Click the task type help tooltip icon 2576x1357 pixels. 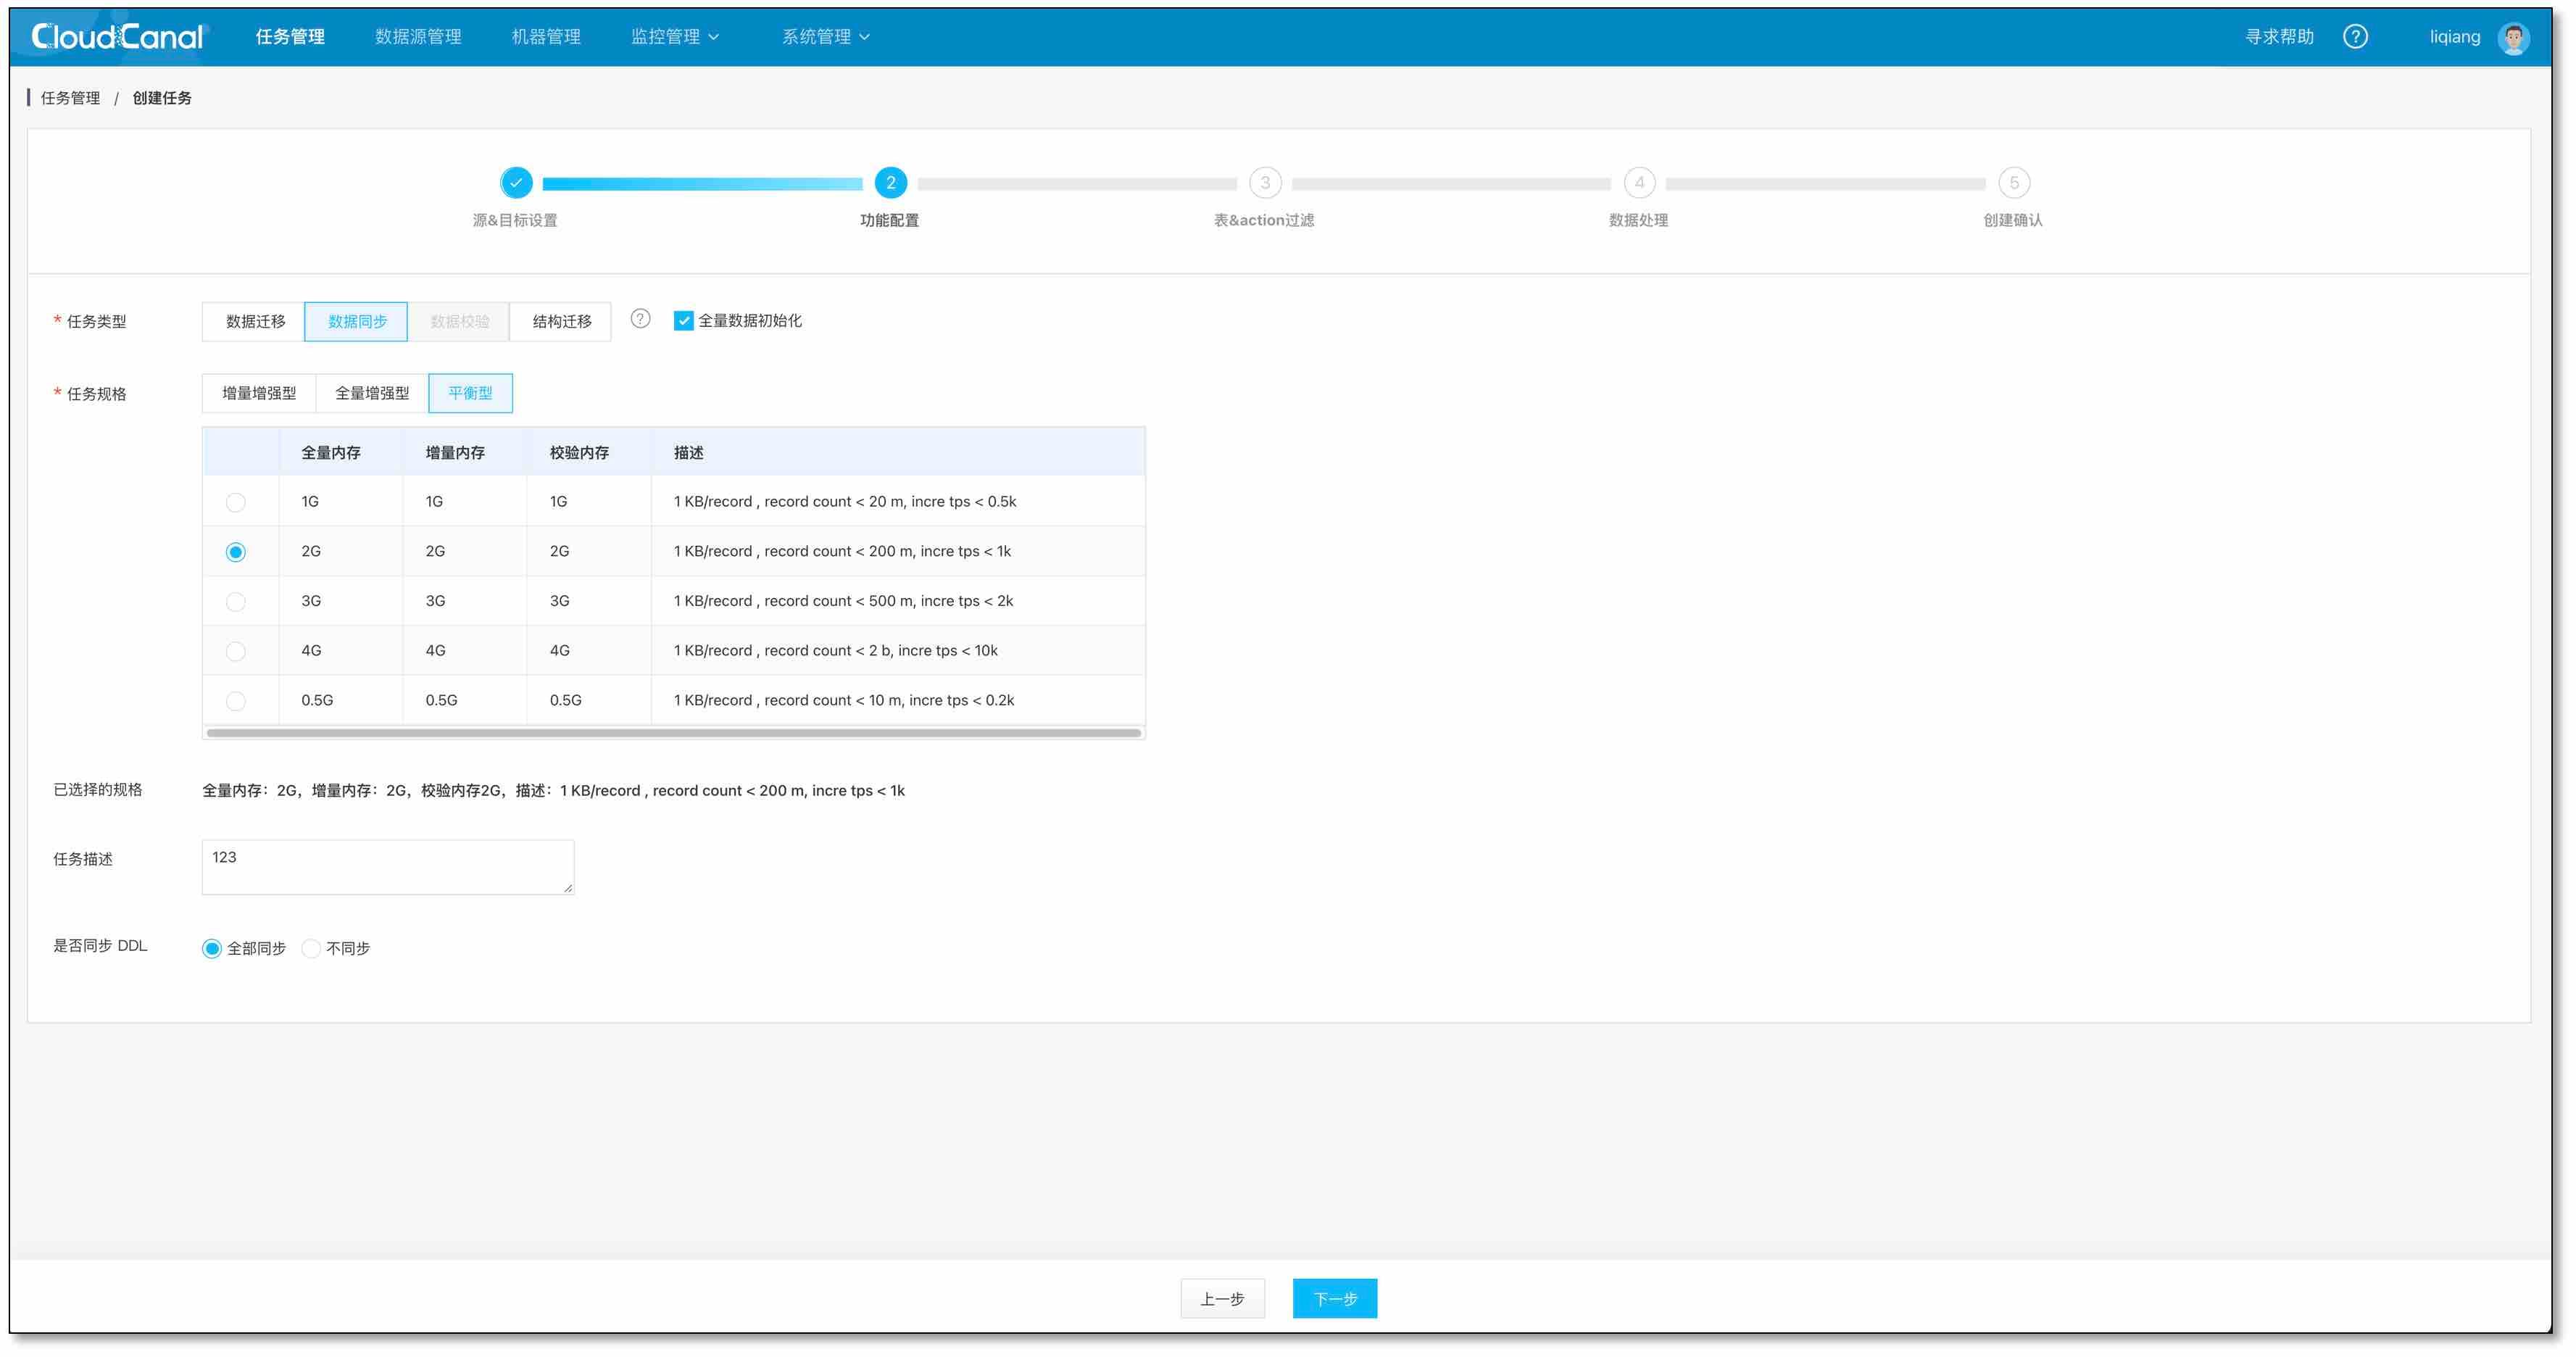(641, 319)
